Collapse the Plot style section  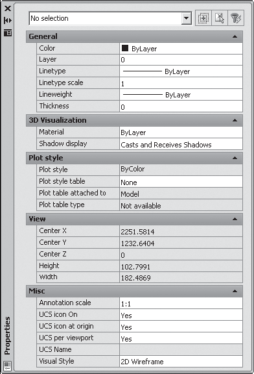[x=235, y=158]
